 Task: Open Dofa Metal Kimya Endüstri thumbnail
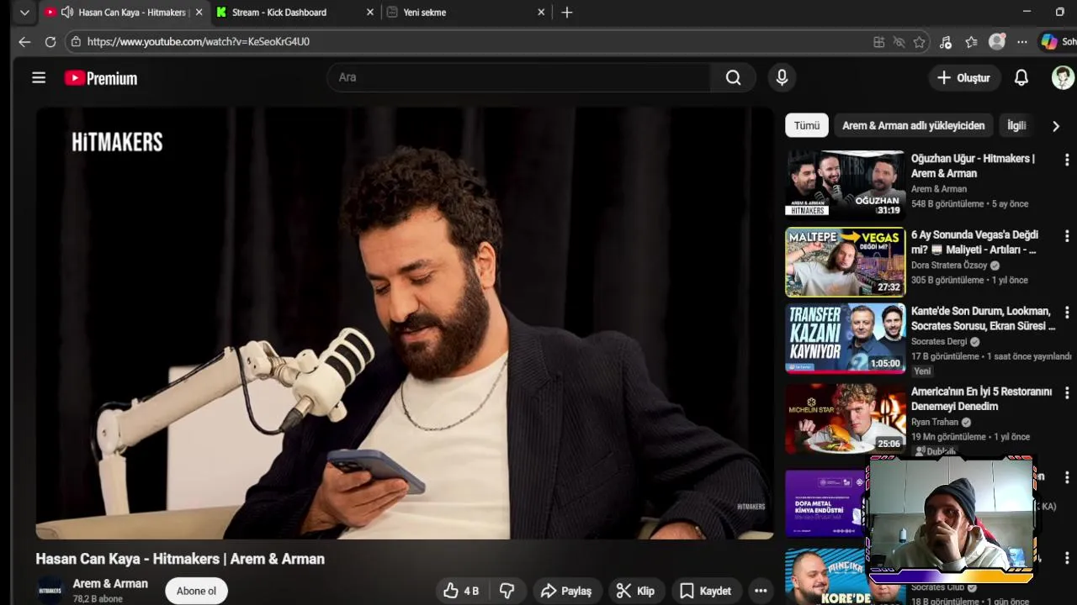click(x=826, y=502)
